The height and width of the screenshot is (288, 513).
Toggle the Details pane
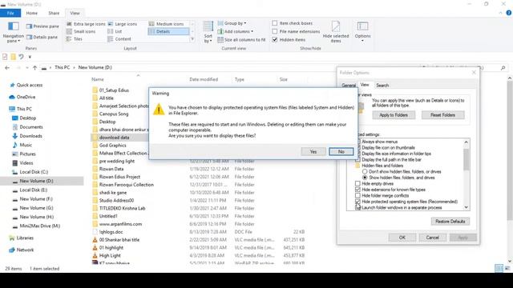(42, 37)
